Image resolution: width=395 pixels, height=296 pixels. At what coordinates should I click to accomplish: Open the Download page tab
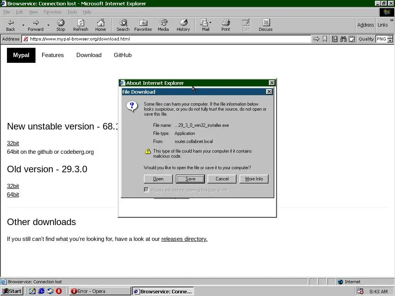pyautogui.click(x=89, y=55)
